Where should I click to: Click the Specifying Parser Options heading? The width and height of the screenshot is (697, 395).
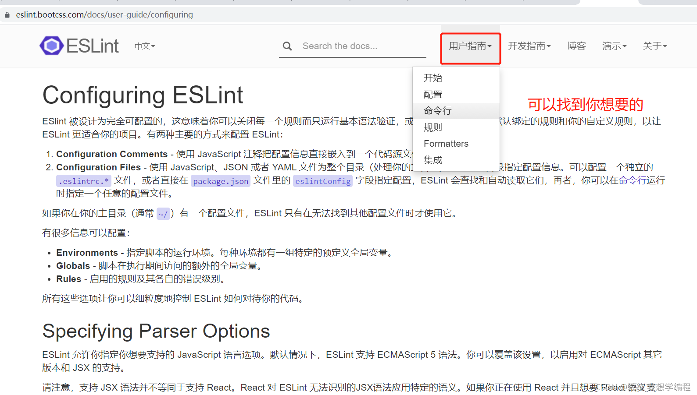click(x=156, y=331)
